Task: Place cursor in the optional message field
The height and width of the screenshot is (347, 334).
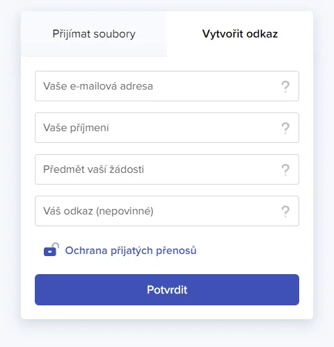Action: pyautogui.click(x=167, y=211)
